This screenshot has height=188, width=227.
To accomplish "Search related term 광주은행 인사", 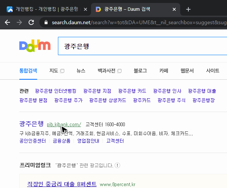I will coord(167,91).
